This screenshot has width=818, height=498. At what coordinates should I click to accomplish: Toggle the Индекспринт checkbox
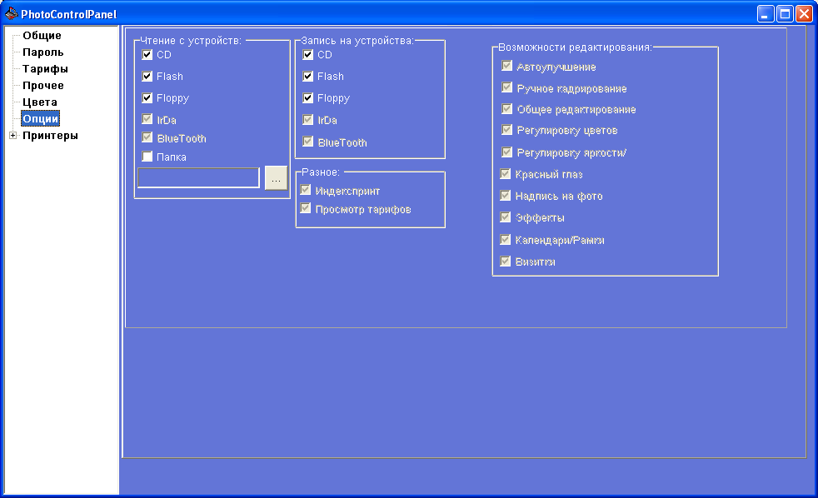pyautogui.click(x=306, y=190)
